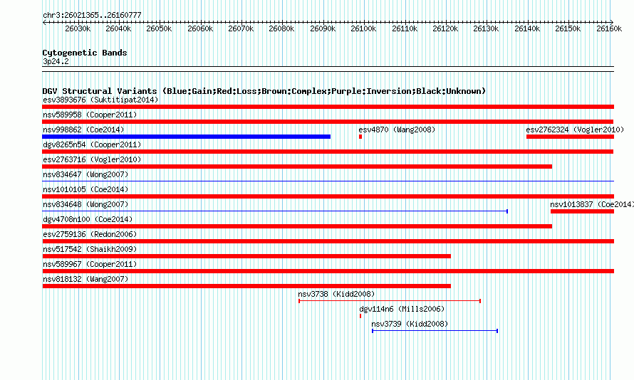Click the 26100k ruler tick label

[x=363, y=28]
